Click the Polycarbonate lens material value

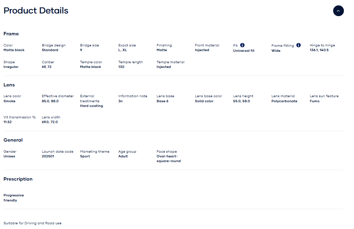click(x=284, y=101)
